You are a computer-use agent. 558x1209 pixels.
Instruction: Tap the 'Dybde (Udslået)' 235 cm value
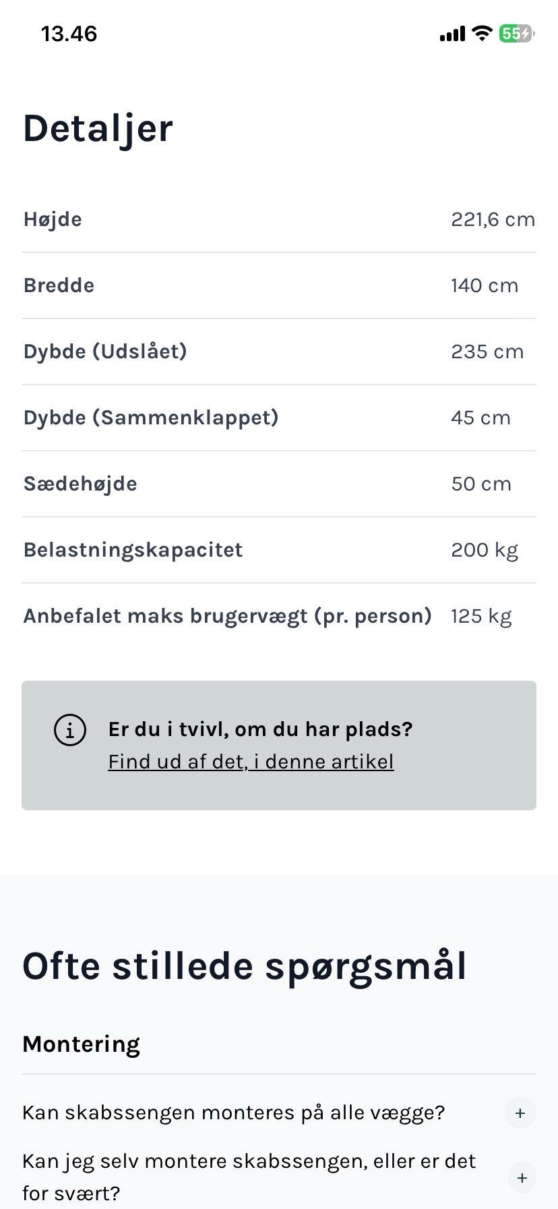[x=487, y=352]
